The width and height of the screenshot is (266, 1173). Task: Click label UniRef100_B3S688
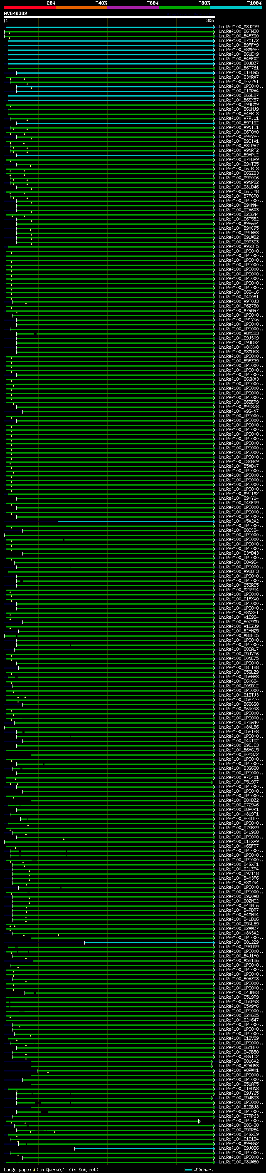(x=239, y=768)
